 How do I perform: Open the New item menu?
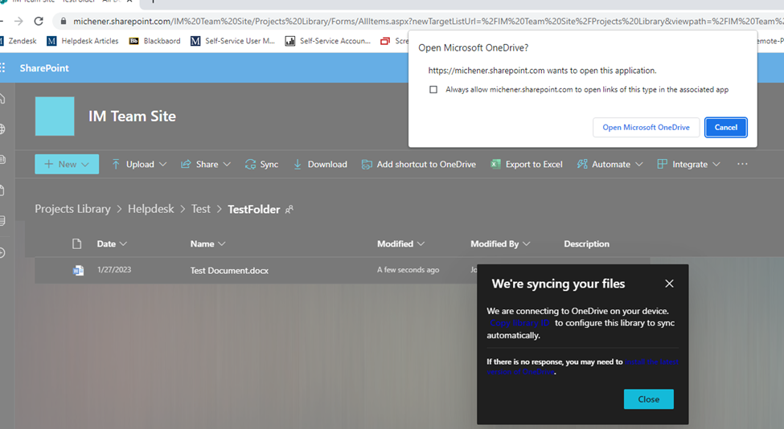coord(67,165)
